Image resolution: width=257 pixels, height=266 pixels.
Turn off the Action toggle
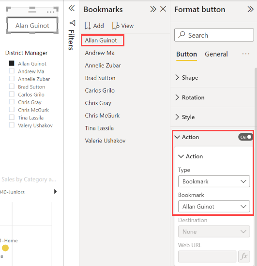(245, 137)
